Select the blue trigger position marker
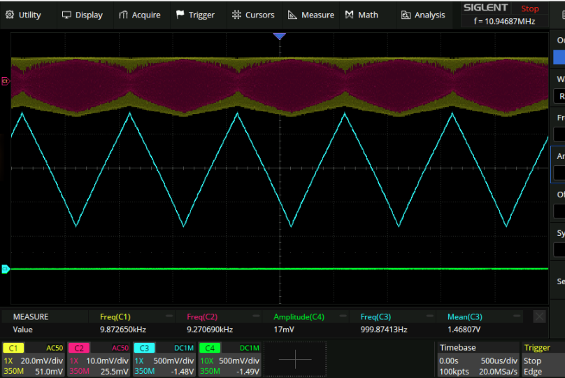This screenshot has width=565, height=378. point(280,36)
